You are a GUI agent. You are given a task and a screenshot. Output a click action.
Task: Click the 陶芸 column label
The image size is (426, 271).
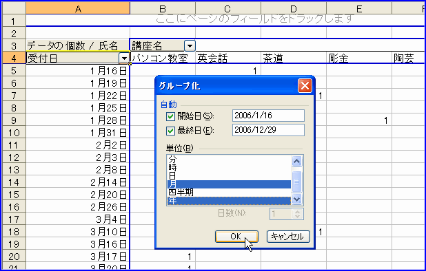(x=409, y=58)
